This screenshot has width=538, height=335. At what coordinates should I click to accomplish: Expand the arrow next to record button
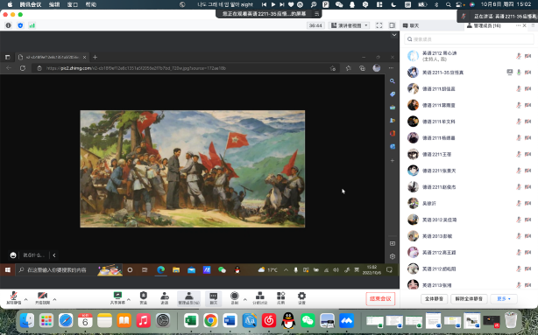[245, 300]
